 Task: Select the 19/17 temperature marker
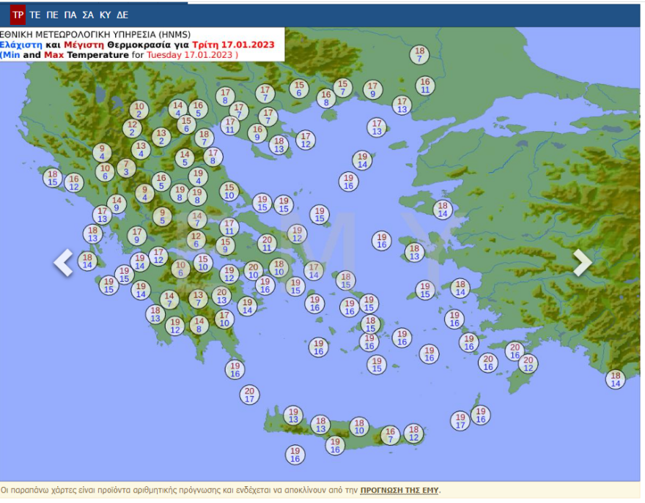click(460, 421)
